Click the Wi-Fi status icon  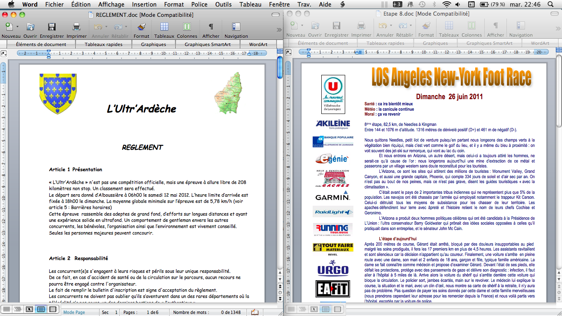446,5
